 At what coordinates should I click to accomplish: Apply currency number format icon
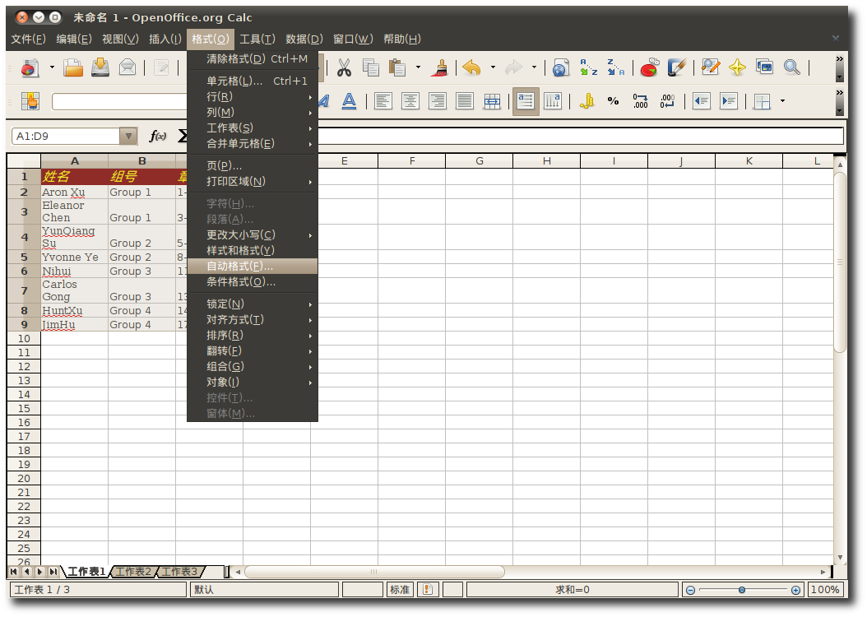tap(586, 101)
